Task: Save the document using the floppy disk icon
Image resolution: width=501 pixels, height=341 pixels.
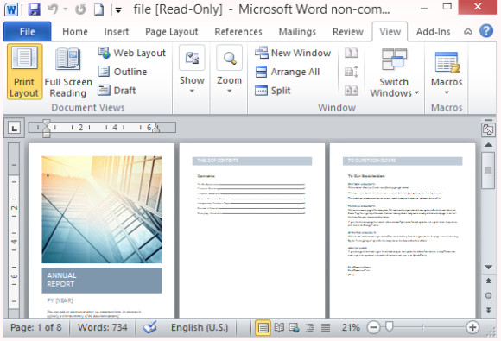Action: (x=35, y=9)
